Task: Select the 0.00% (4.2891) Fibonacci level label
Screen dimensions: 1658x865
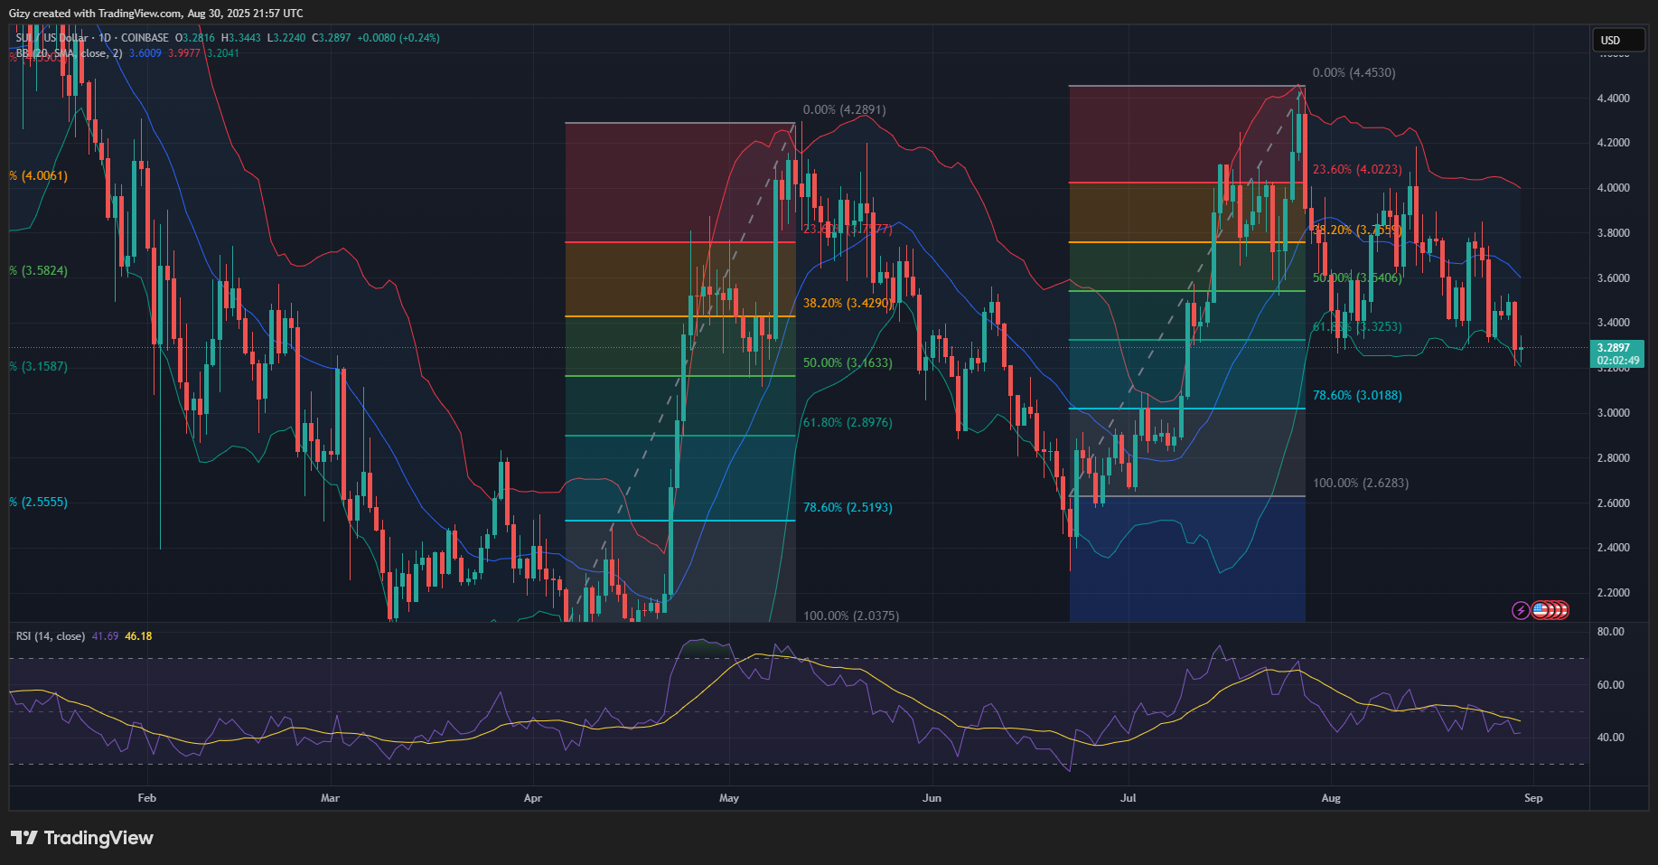Action: 844,109
